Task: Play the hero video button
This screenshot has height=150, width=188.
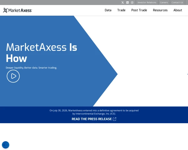Action: click(13, 76)
